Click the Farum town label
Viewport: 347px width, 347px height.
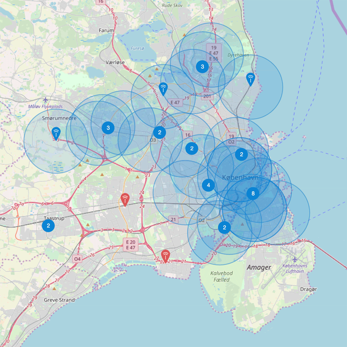tap(106, 31)
